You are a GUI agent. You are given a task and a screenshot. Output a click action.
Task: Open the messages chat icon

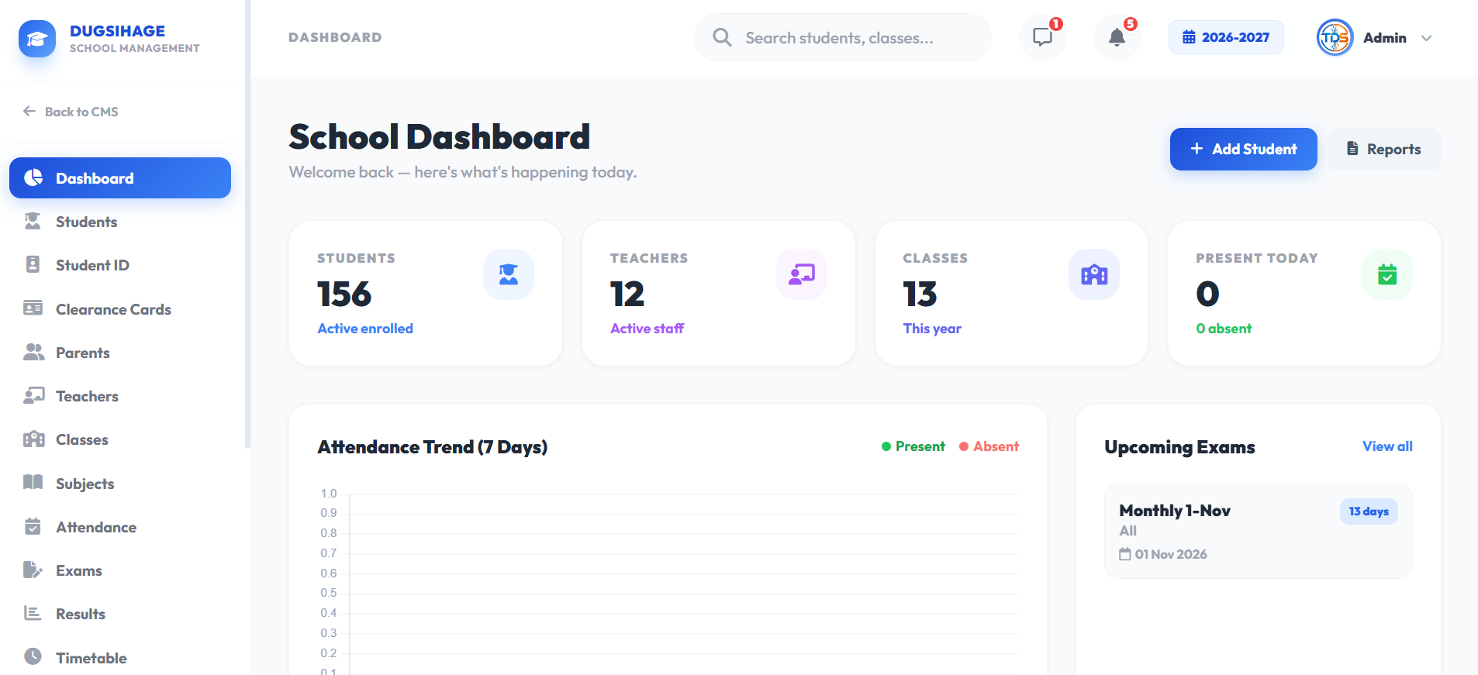(1042, 37)
